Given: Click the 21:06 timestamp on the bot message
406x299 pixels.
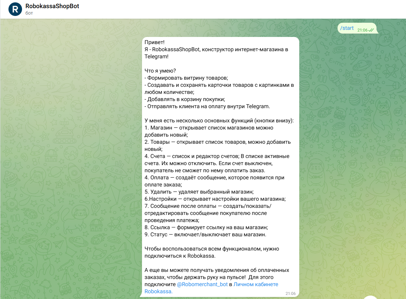Looking at the screenshot, I should pos(290,294).
